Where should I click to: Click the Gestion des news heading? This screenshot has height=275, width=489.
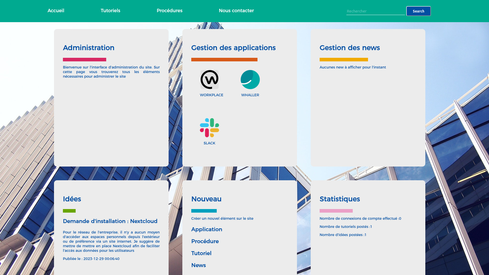(349, 48)
